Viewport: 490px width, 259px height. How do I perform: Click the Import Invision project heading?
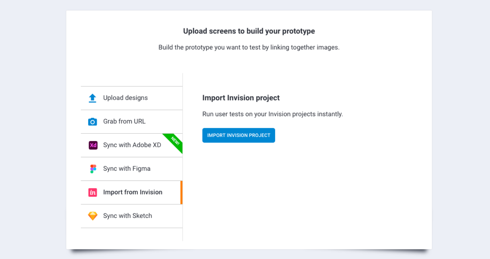[241, 98]
